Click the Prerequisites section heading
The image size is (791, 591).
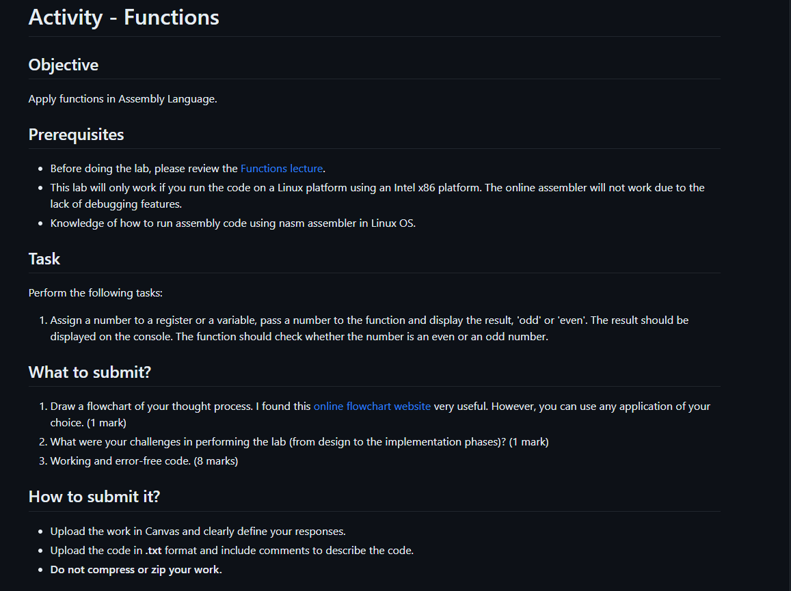(x=76, y=135)
